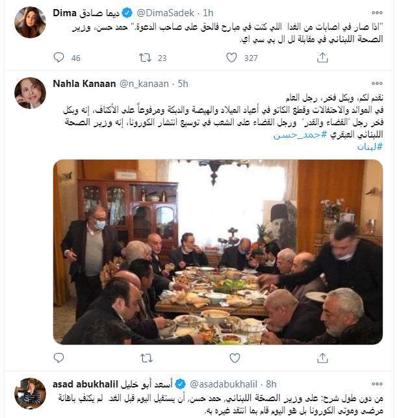Open Nahla Kanaan's profile avatar

[30, 93]
